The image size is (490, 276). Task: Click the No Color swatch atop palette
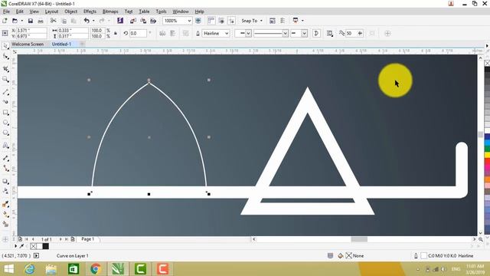487,63
